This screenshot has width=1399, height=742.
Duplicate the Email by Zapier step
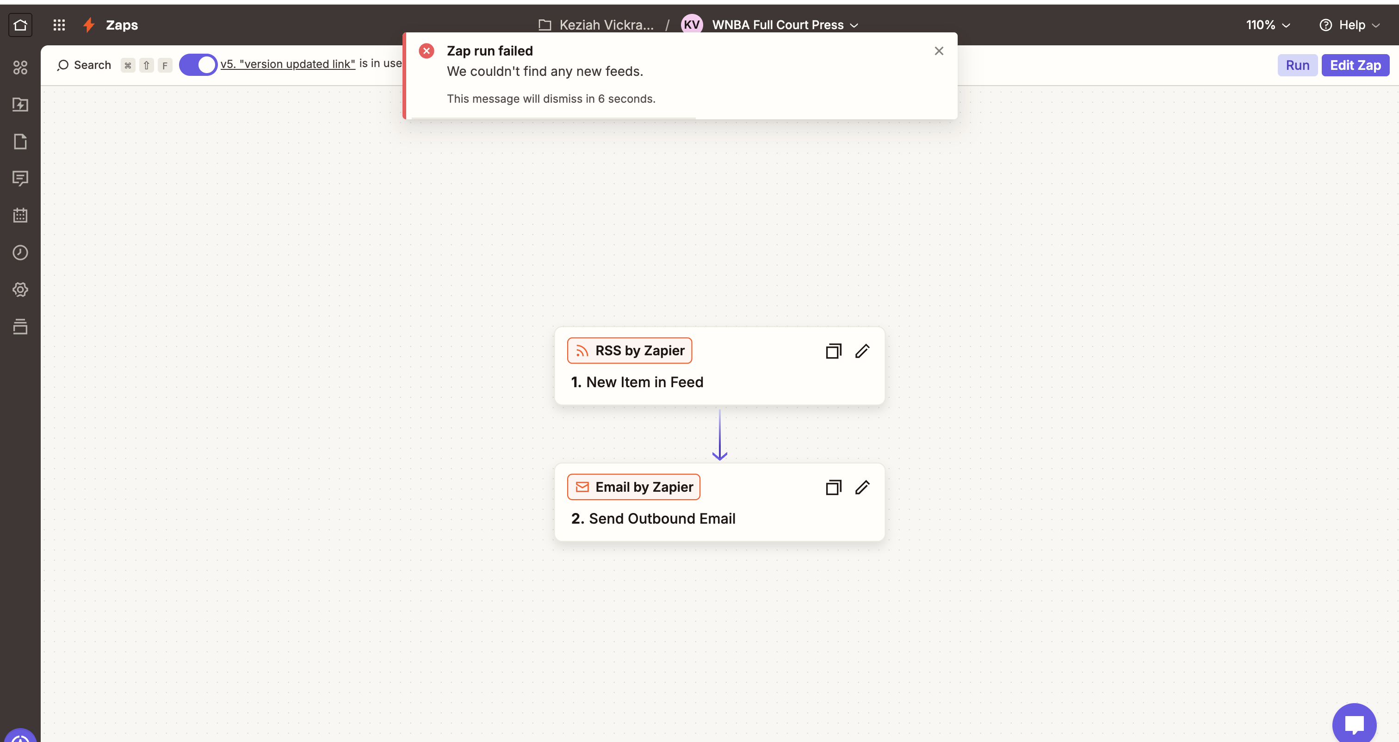[834, 487]
